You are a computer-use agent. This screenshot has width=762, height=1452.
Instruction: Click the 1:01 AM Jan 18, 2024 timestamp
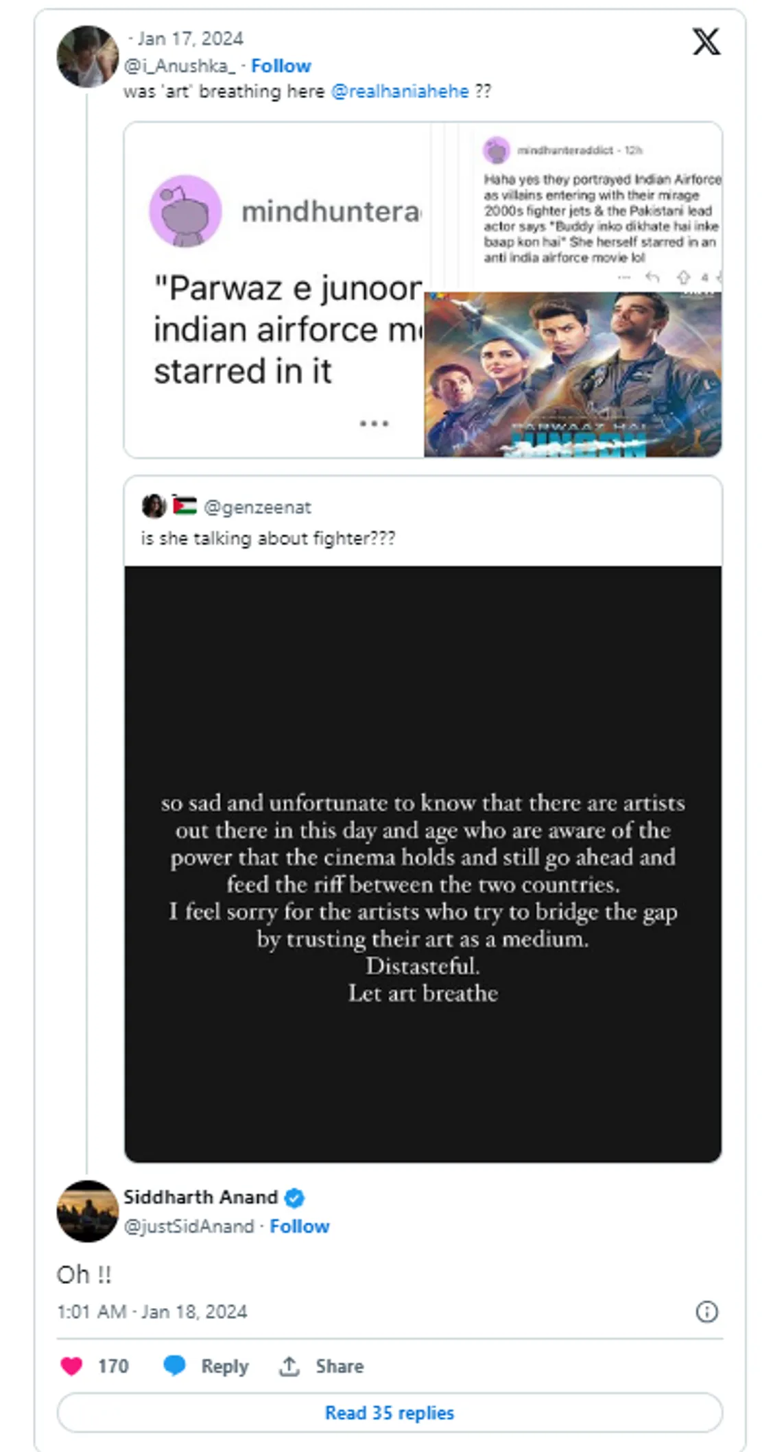152,1311
